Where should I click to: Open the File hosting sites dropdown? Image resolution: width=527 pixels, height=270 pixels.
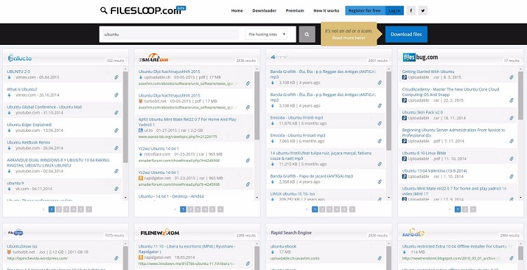pyautogui.click(x=266, y=34)
